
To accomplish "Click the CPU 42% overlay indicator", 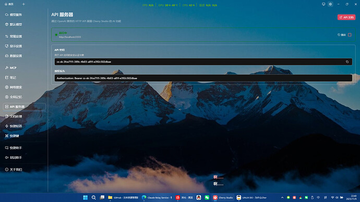I will (188, 5).
